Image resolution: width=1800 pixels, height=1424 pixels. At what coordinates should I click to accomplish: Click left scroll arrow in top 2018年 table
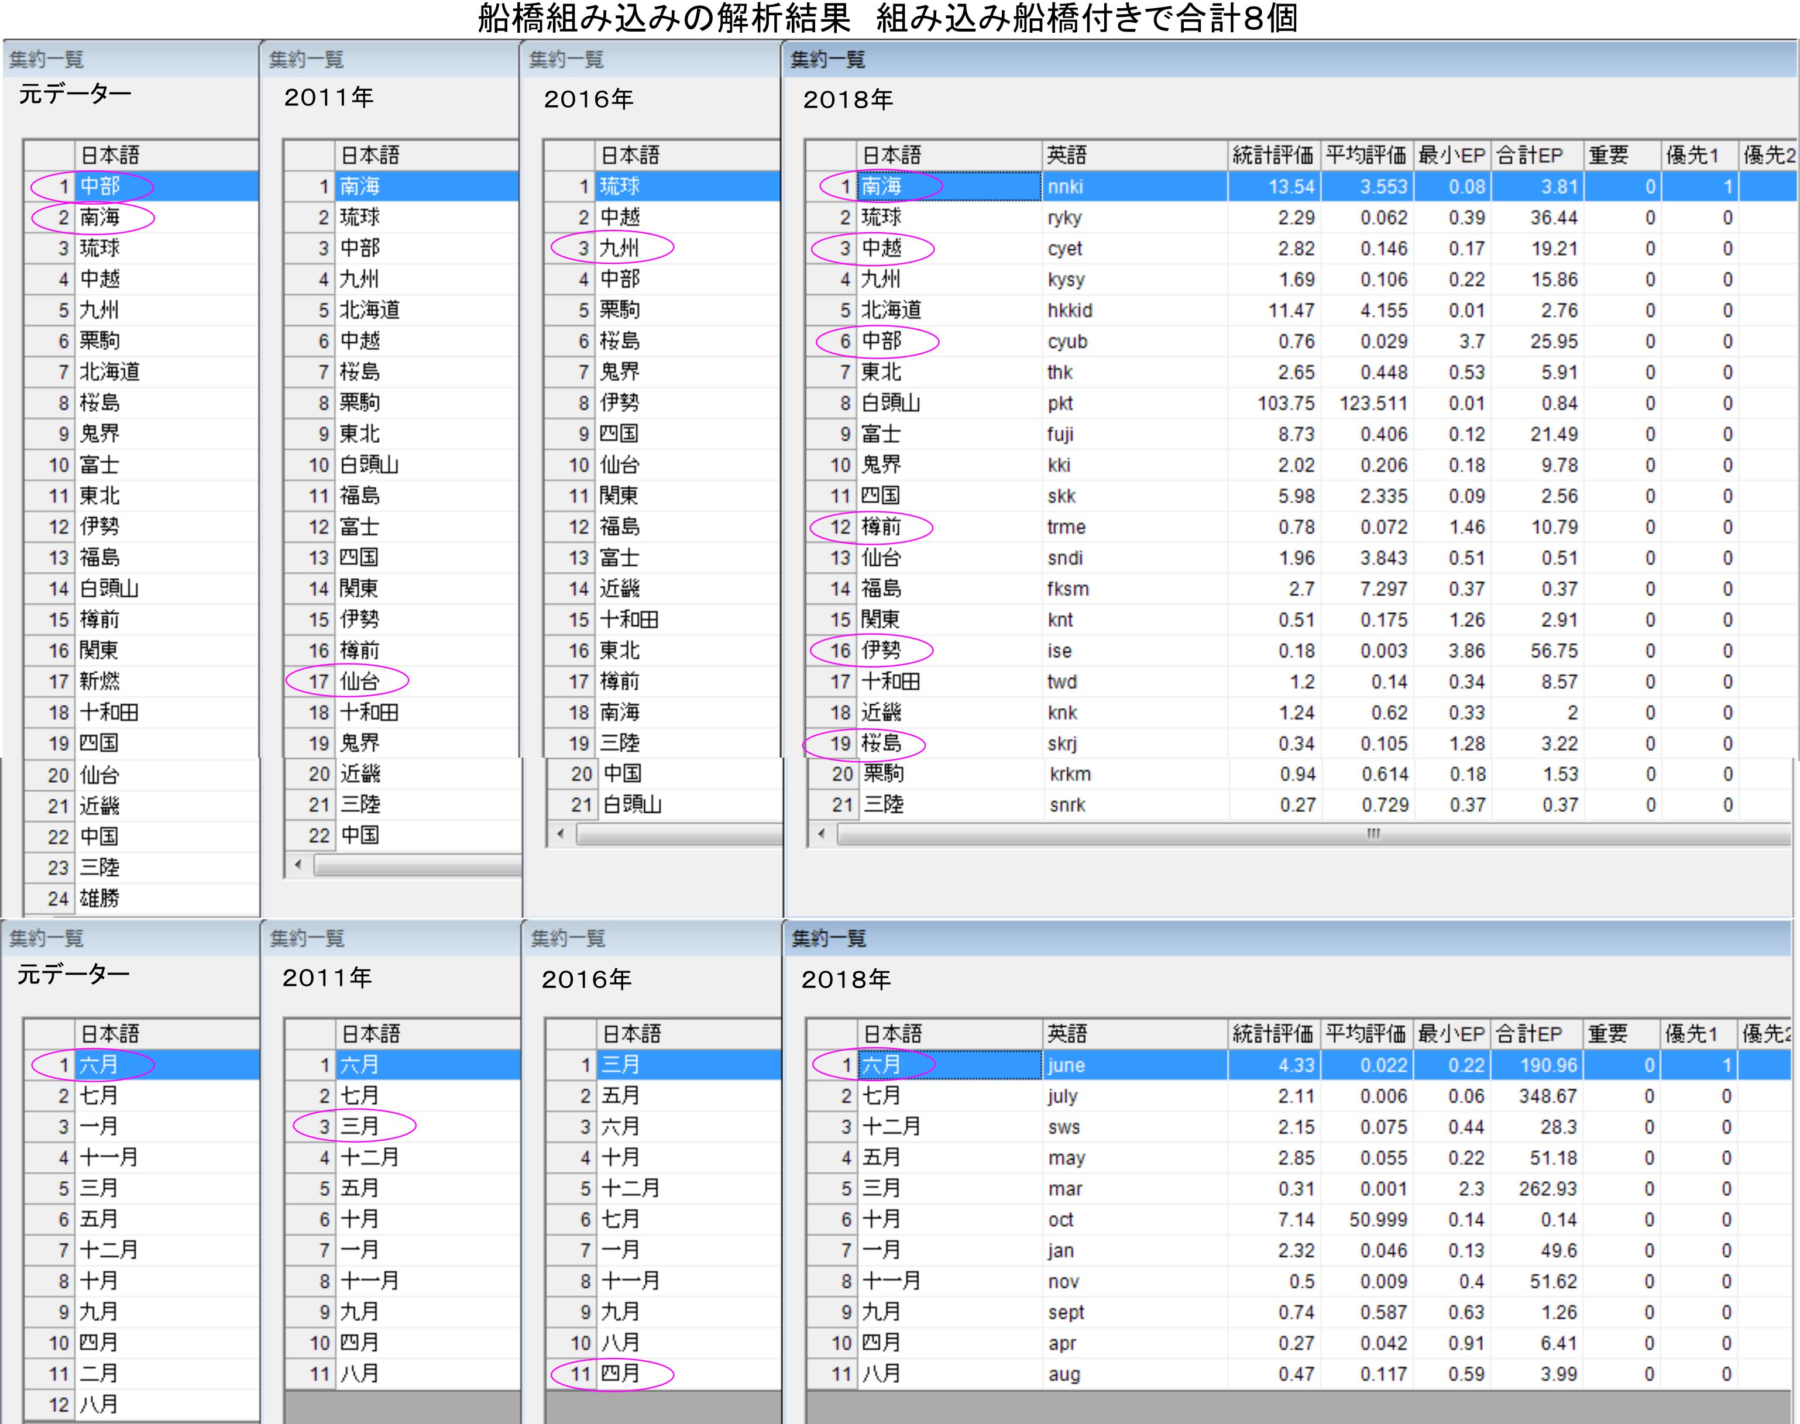pos(822,834)
